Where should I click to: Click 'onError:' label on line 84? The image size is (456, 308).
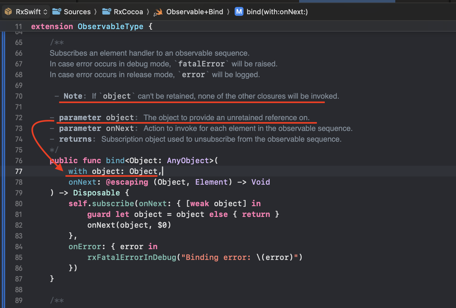coord(87,247)
